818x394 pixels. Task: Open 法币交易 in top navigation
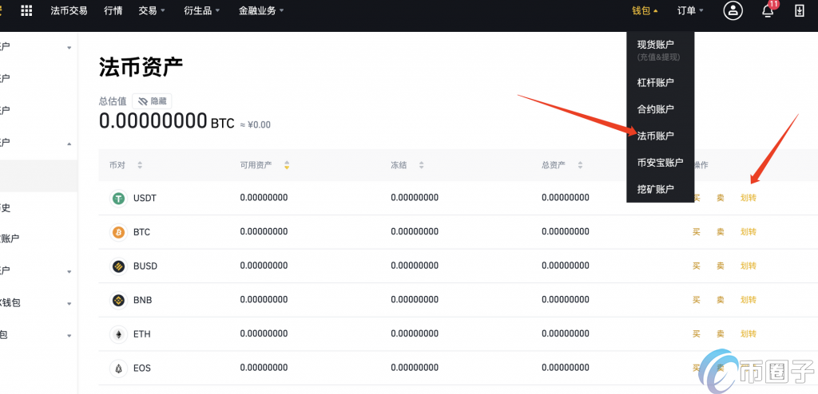69,10
